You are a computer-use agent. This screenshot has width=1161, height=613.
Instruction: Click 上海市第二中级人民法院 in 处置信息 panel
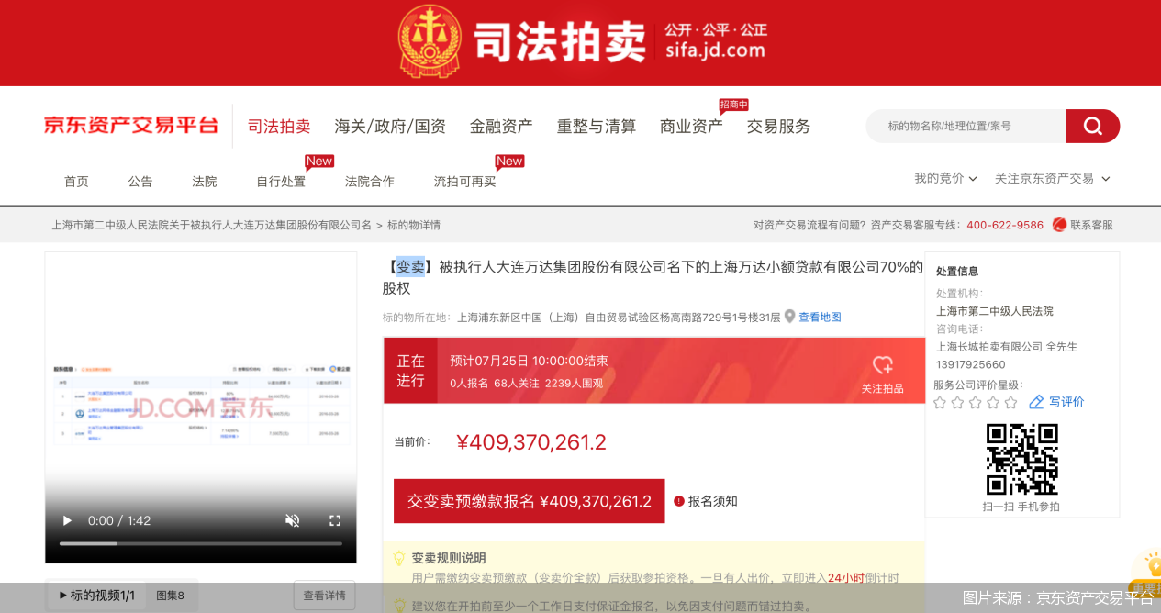coord(995,311)
